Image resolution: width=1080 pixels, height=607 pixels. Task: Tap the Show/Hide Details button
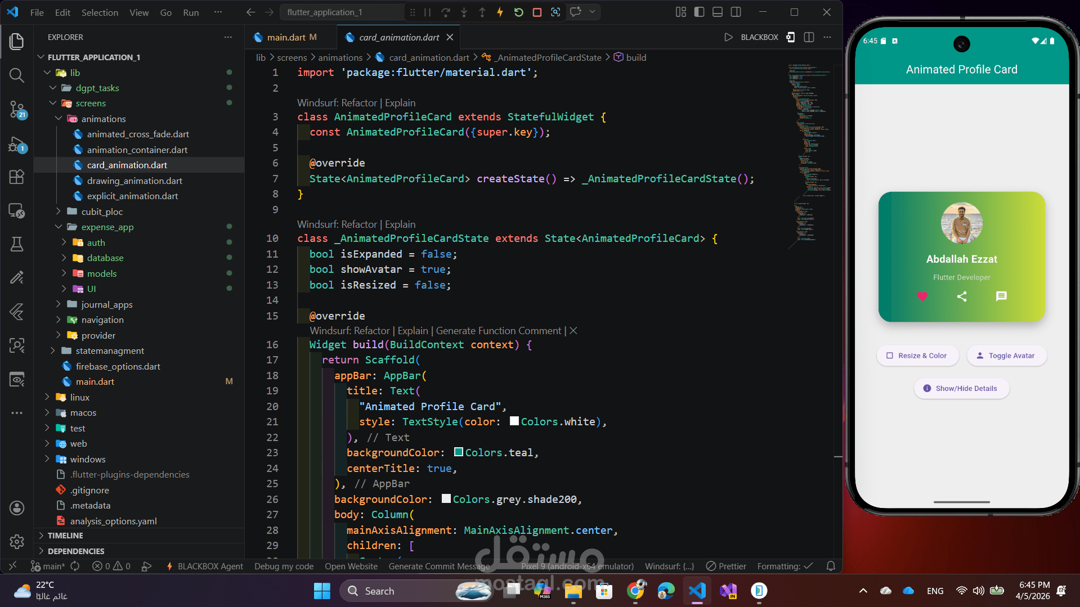(961, 388)
